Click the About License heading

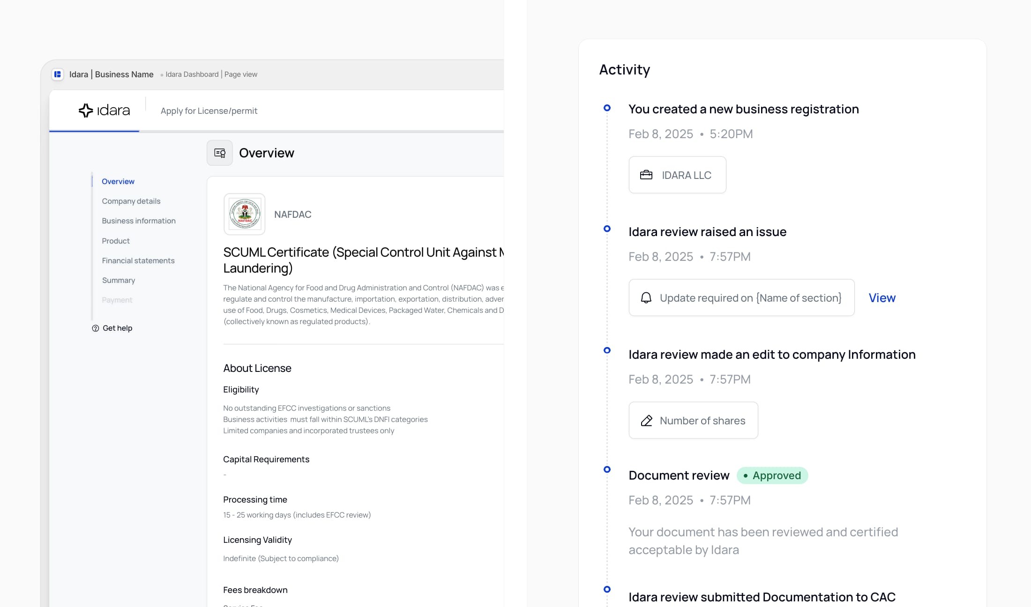coord(257,368)
